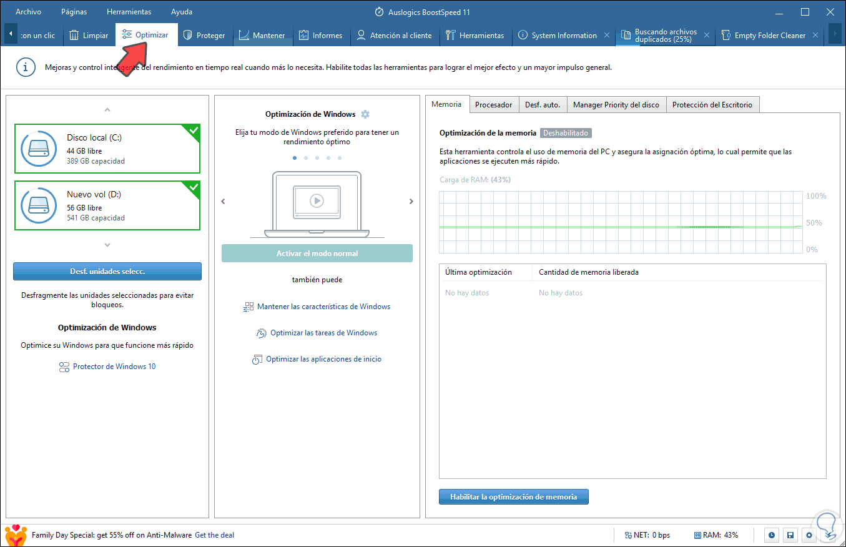Open Mantener las características de Windows link
This screenshot has height=547, width=846.
tap(323, 307)
